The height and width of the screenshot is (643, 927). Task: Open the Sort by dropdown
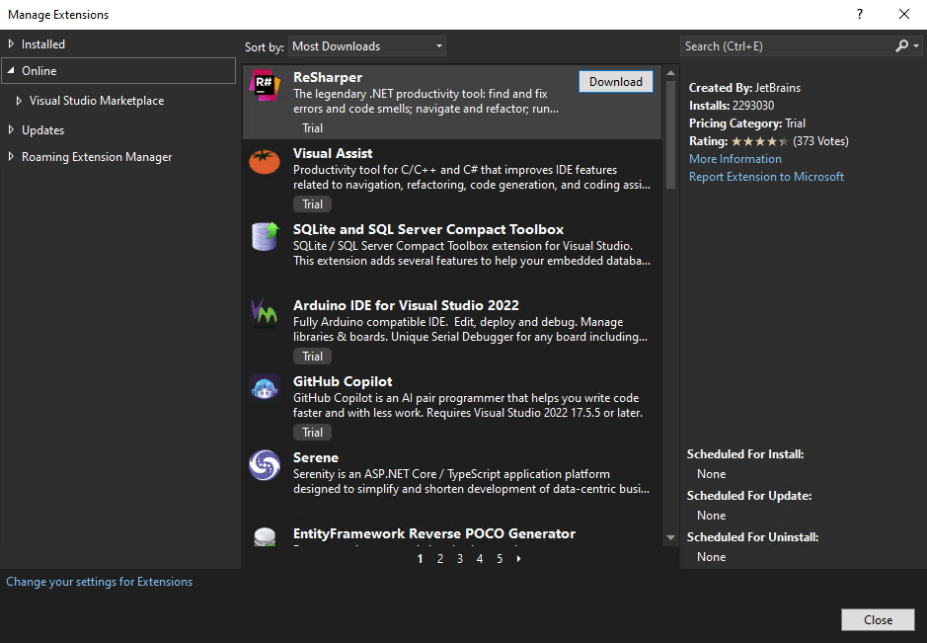pyautogui.click(x=367, y=46)
